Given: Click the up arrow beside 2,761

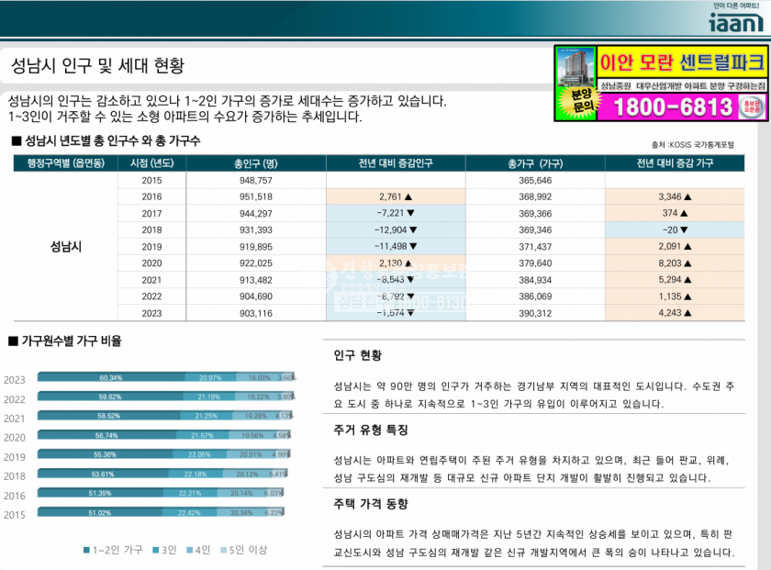Looking at the screenshot, I should pos(408,197).
